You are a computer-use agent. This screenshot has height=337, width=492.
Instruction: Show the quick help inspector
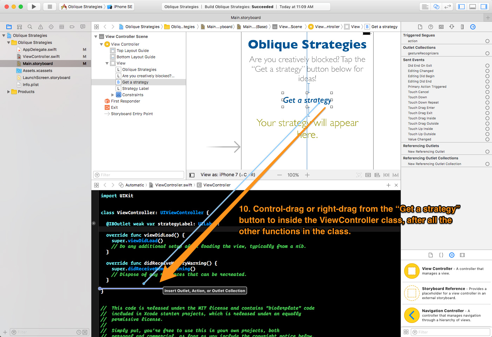tap(430, 27)
